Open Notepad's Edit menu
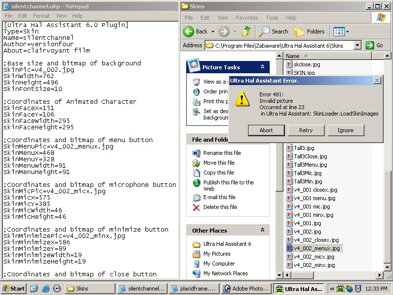 tap(23, 16)
